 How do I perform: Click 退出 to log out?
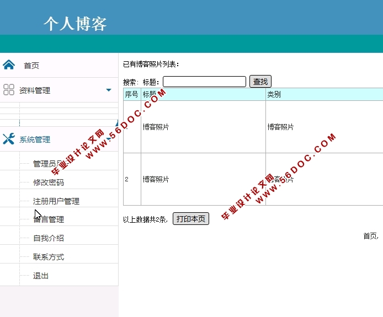point(41,276)
